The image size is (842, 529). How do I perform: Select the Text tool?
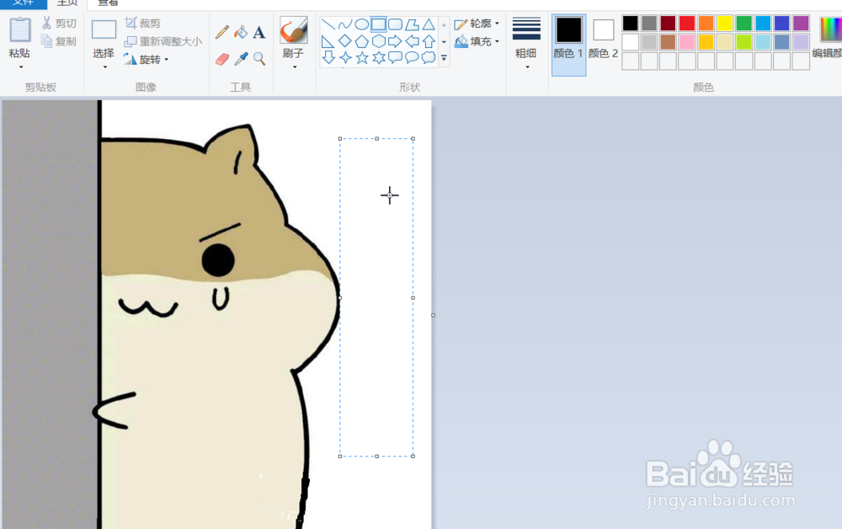pyautogui.click(x=259, y=32)
